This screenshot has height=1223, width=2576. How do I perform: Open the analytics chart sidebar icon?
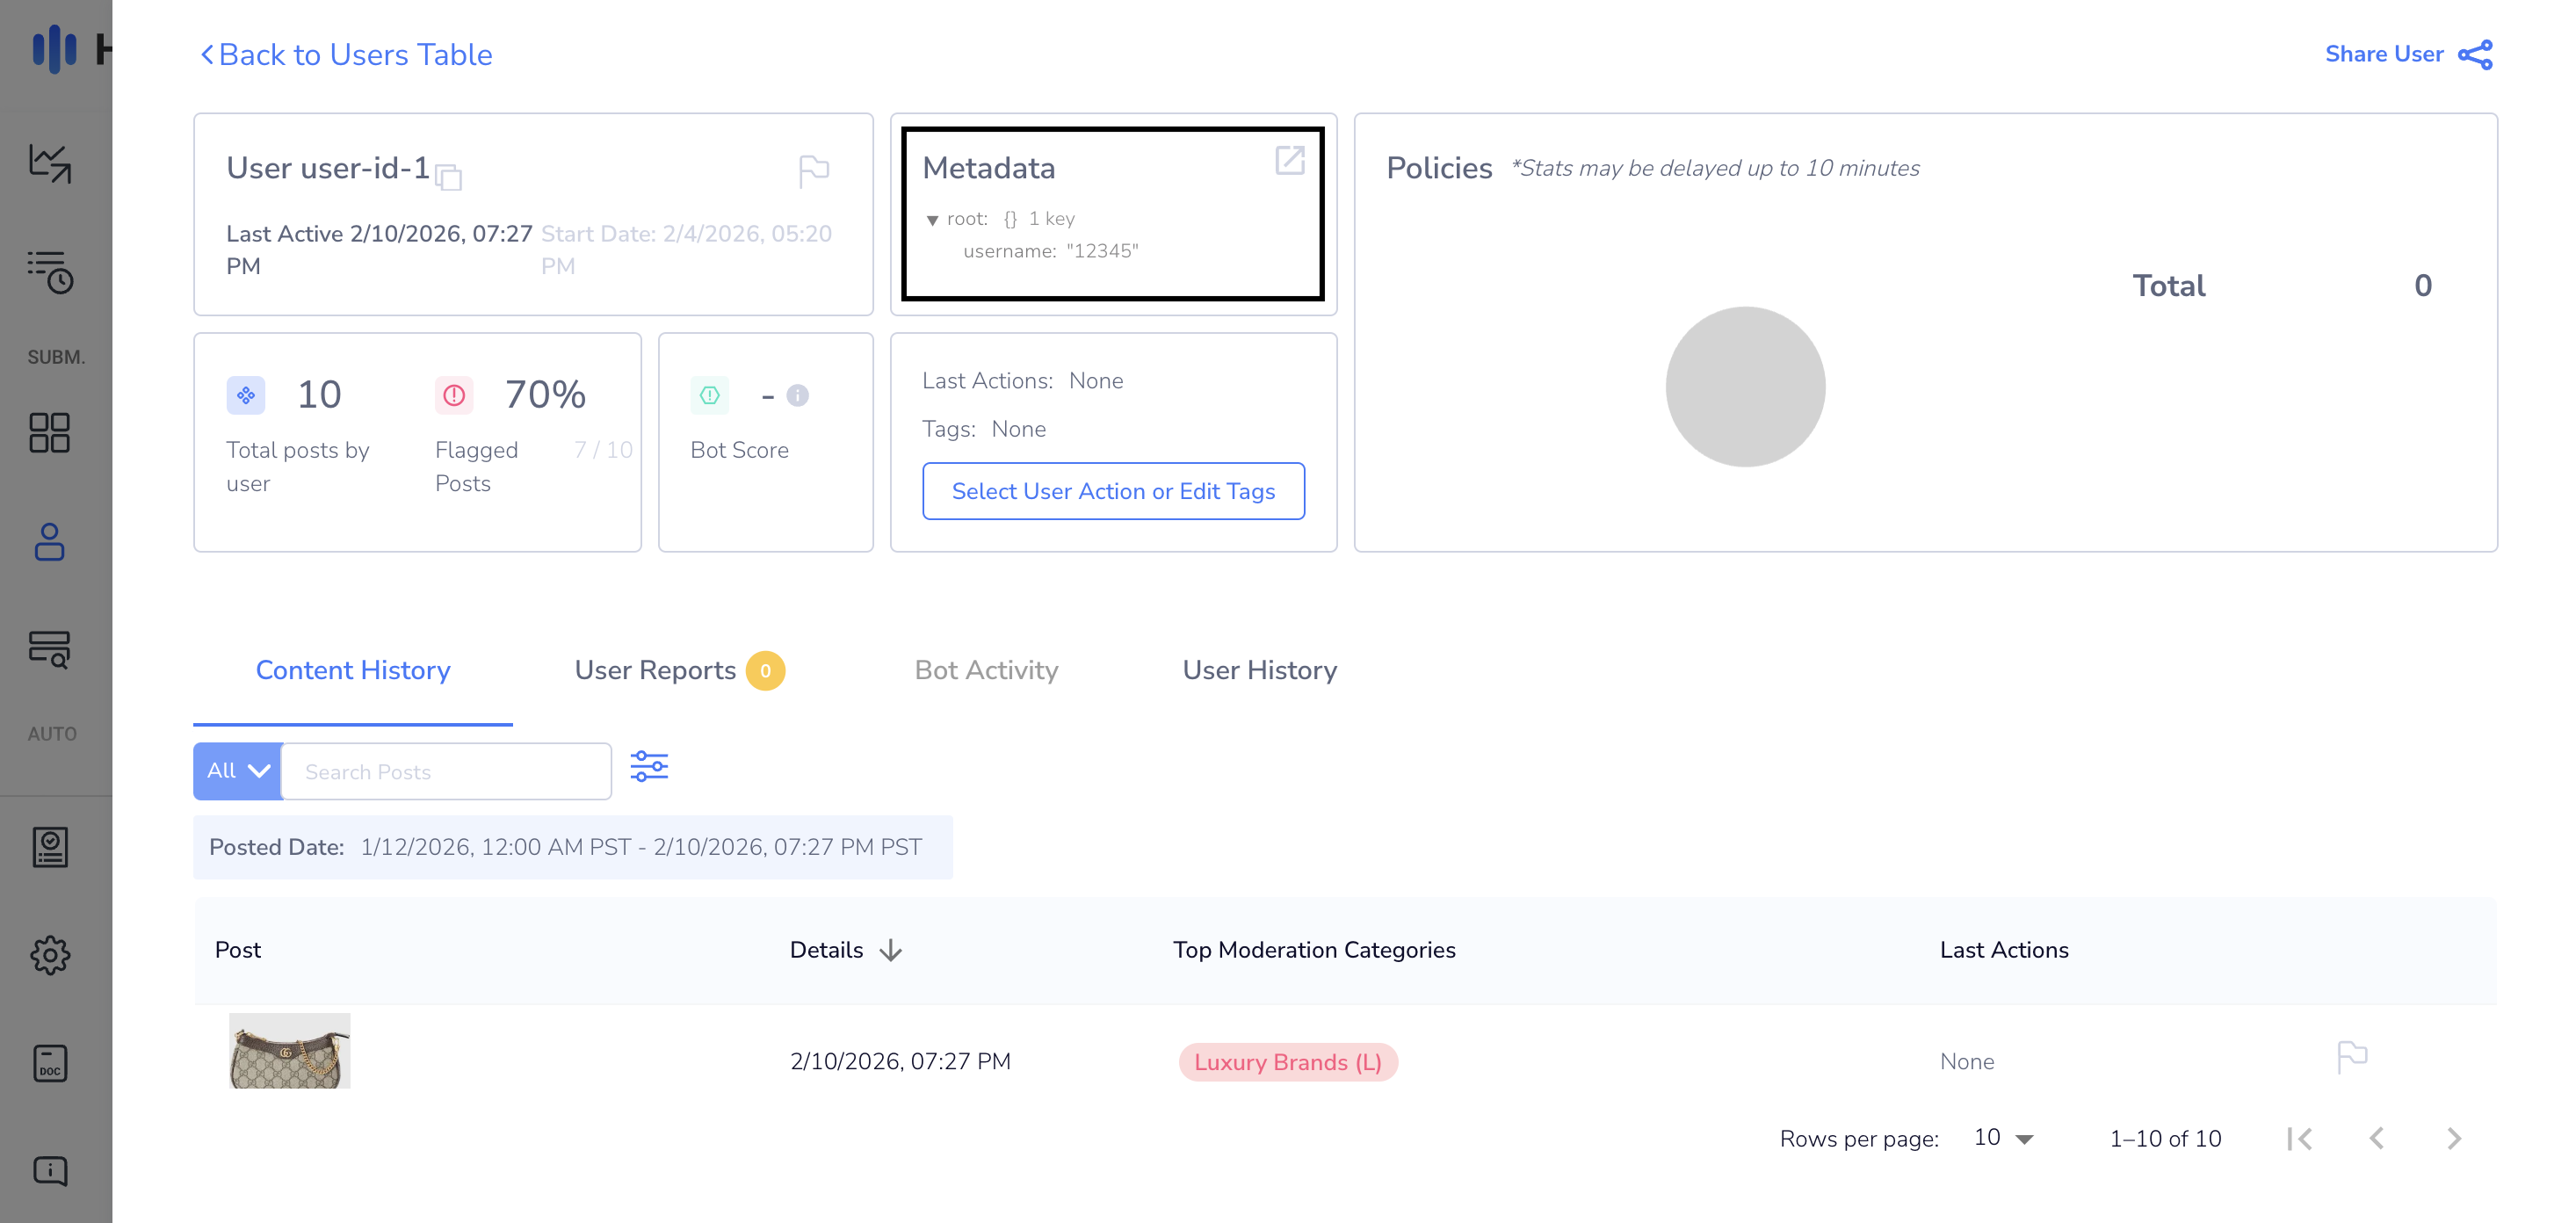tap(50, 164)
